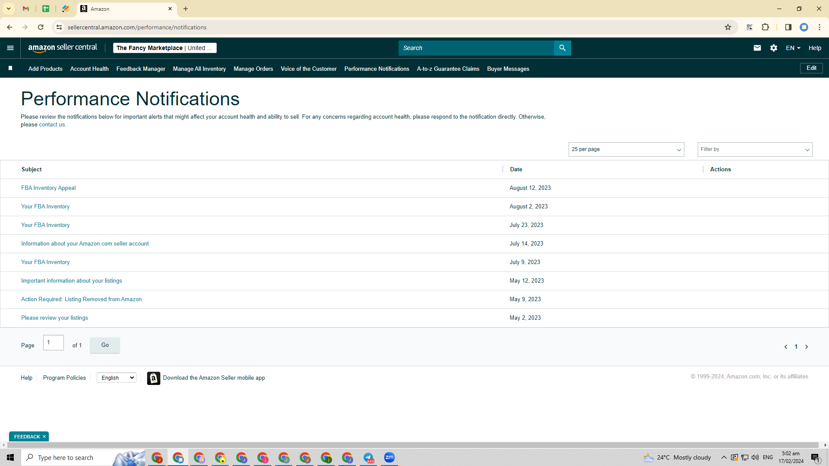Go back to the previous page
This screenshot has height=466, width=829.
(x=9, y=27)
